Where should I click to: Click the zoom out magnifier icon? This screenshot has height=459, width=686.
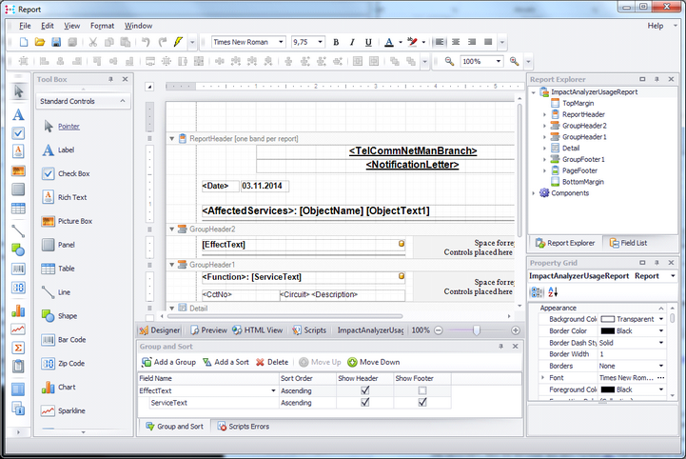pos(449,61)
